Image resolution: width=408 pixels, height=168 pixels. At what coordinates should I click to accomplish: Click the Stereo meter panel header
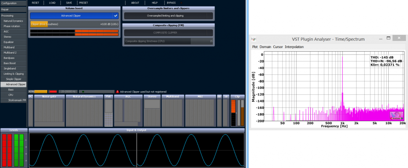(x=152, y=97)
